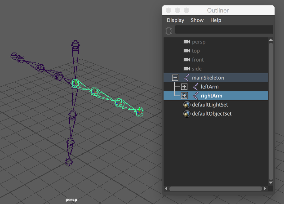
Task: Click the mainSkeleton joint icon
Action: click(x=187, y=78)
